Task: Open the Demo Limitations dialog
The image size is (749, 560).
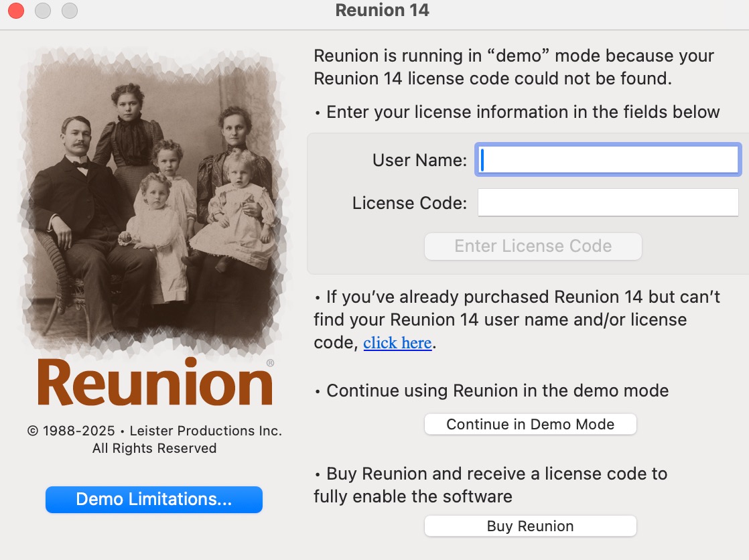Action: click(154, 500)
